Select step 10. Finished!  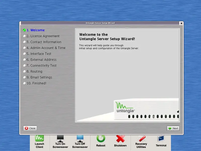coord(35,83)
